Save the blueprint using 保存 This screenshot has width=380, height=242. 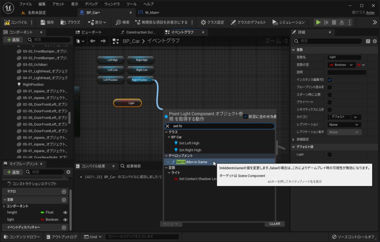47,22
